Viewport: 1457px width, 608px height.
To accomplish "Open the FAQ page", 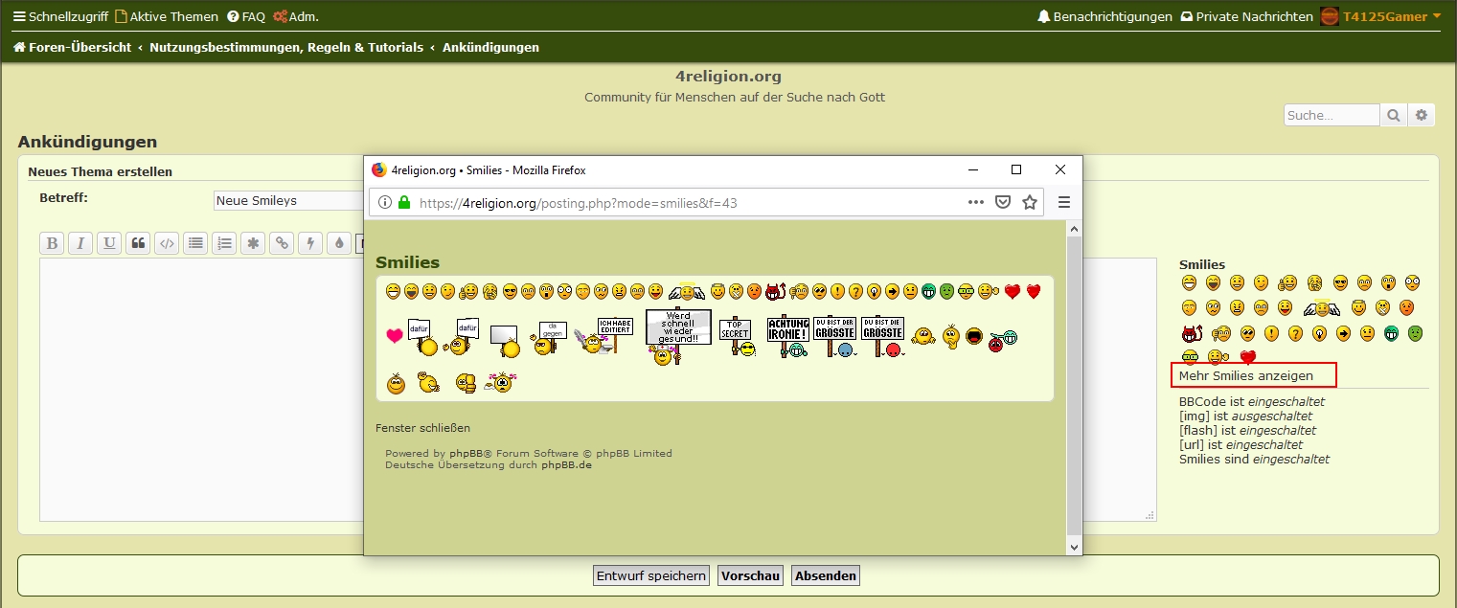I will (x=246, y=16).
